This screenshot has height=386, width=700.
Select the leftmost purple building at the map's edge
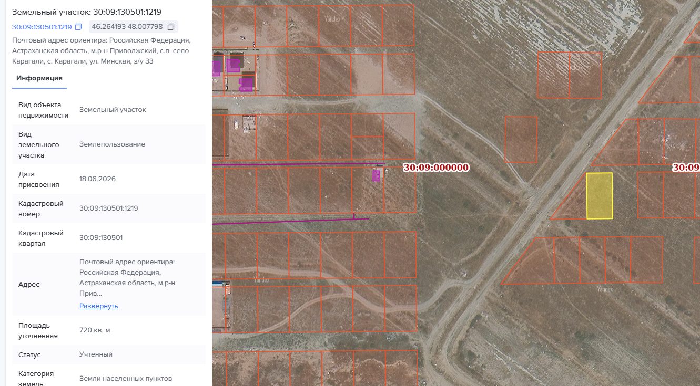coord(216,68)
